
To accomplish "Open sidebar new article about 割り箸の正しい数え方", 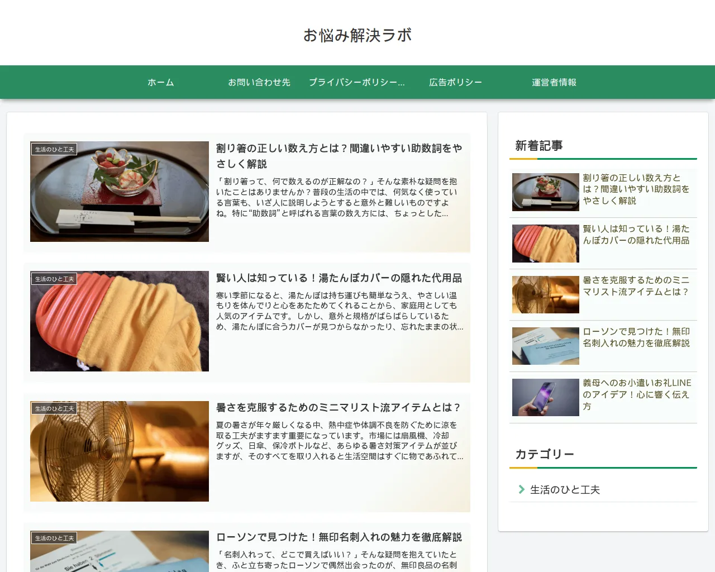I will (x=637, y=189).
